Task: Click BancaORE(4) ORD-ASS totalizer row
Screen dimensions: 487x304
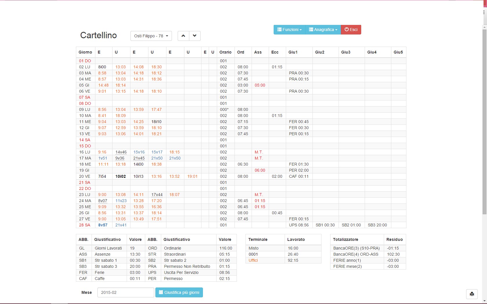Action: coord(368,254)
